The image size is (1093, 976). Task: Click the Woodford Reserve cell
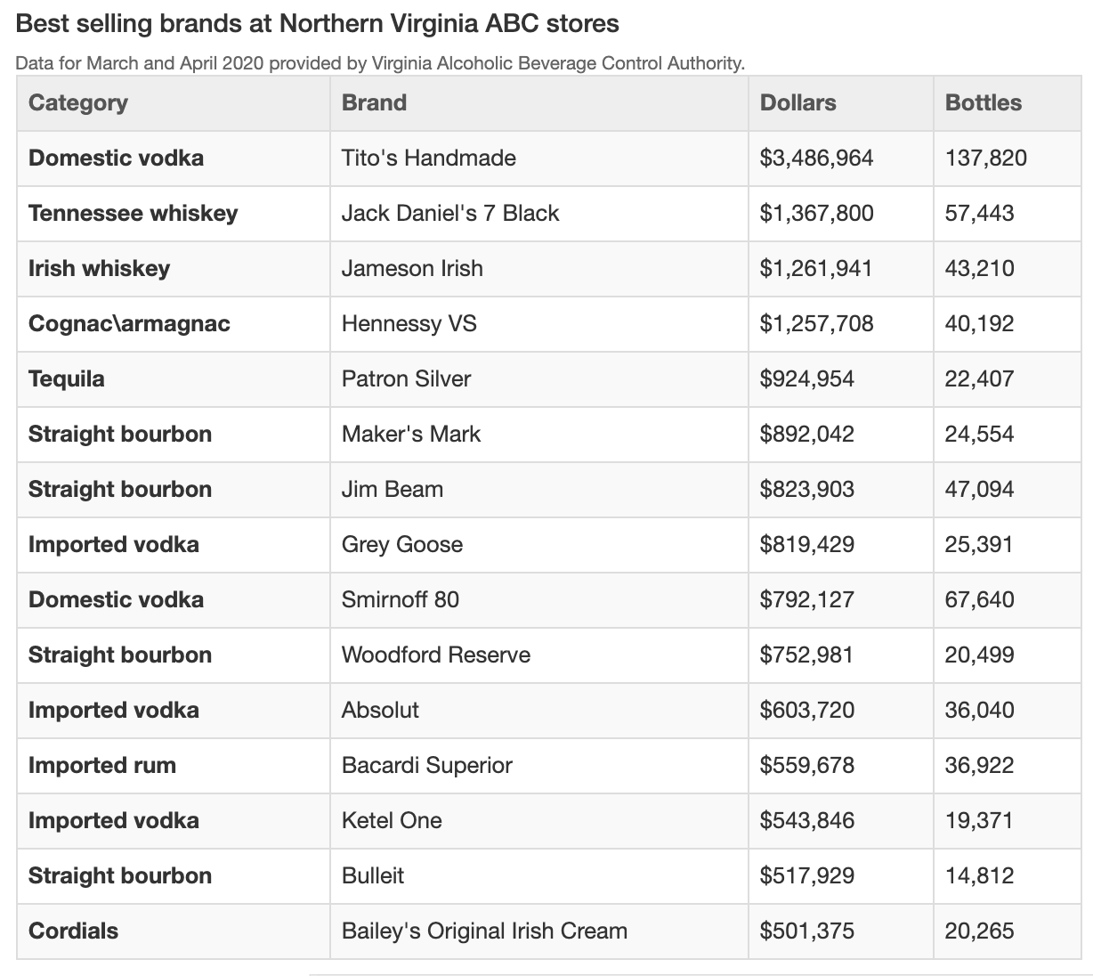click(x=435, y=655)
